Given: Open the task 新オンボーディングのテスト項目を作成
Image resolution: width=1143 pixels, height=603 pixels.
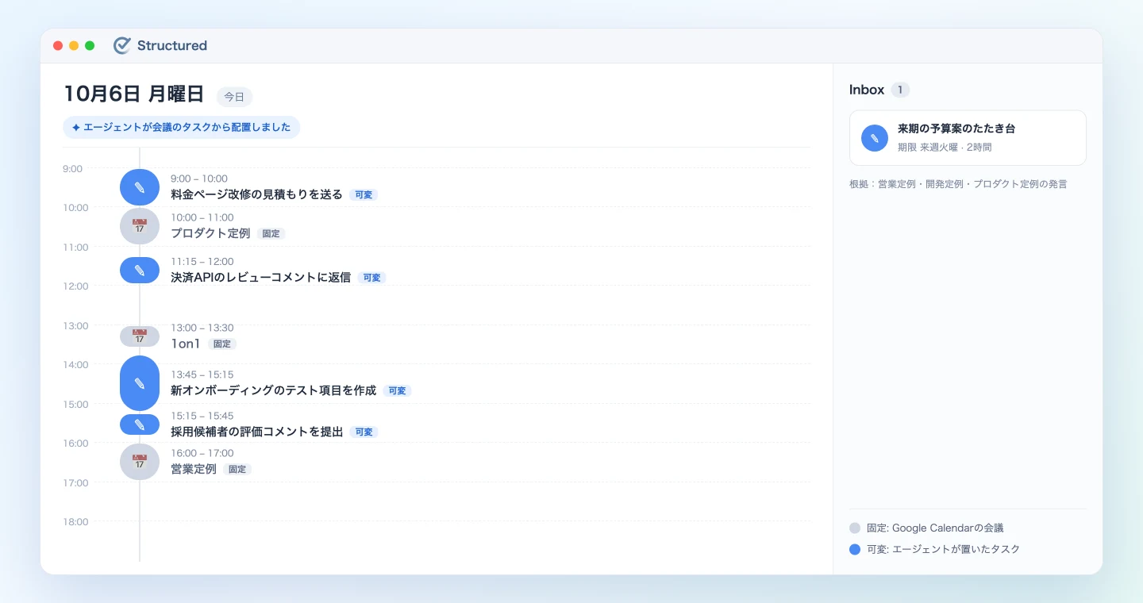Looking at the screenshot, I should tap(273, 390).
